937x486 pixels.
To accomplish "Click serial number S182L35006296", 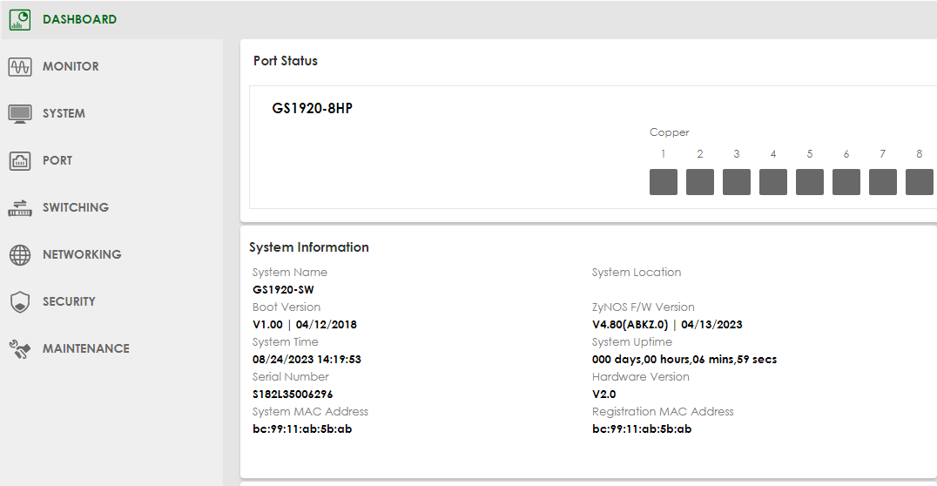I will point(293,395).
